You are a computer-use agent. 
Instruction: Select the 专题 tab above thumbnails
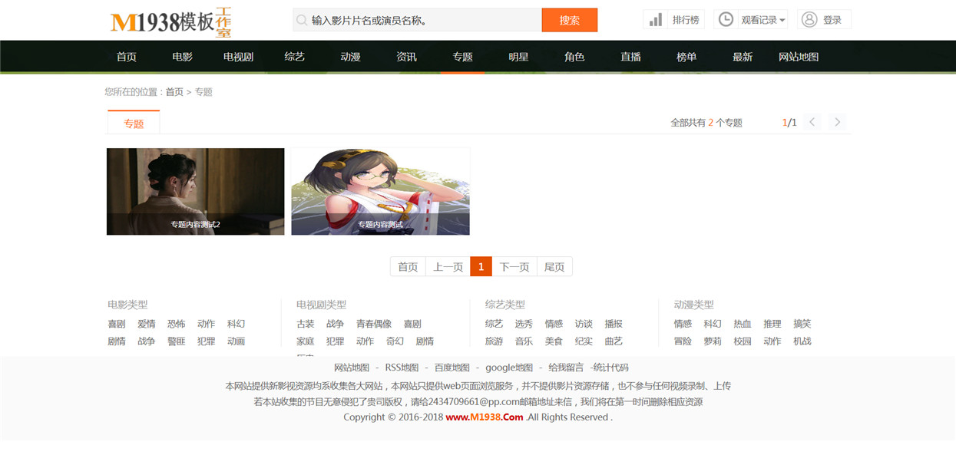[134, 123]
